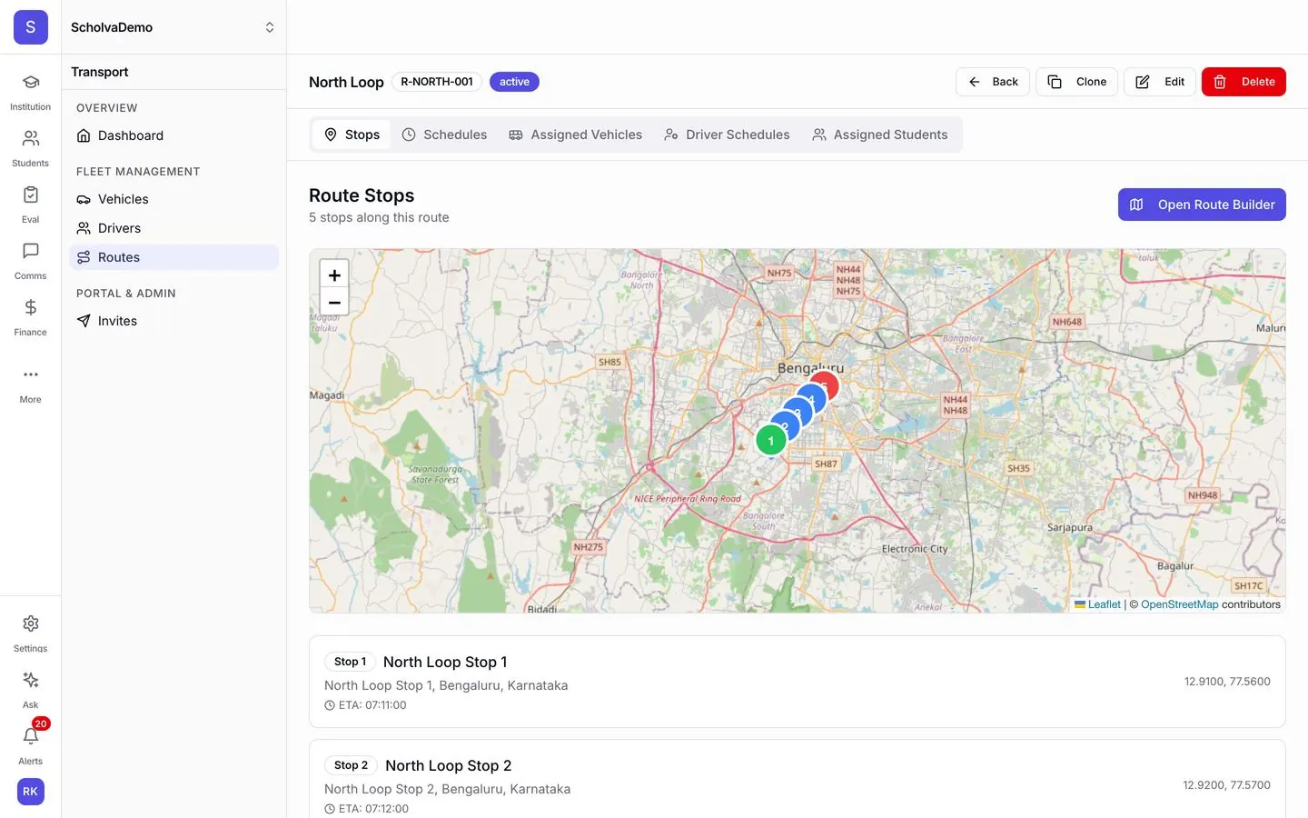Viewport: 1308px width, 818px height.
Task: Go to Students in the icon rail
Action: [x=30, y=149]
